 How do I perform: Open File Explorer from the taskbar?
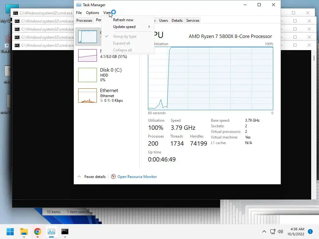pyautogui.click(x=24, y=232)
